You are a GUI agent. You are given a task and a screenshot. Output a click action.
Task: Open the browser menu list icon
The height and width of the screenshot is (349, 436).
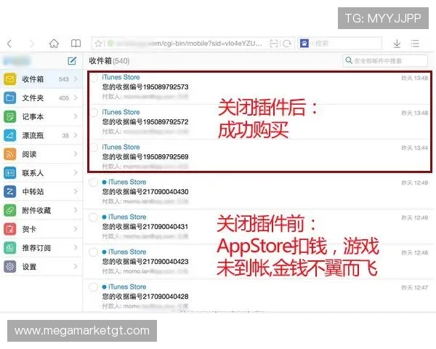415,44
